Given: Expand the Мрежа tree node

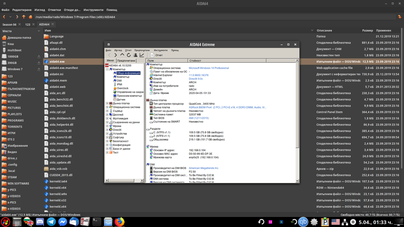Looking at the screenshot, I should [107, 126].
